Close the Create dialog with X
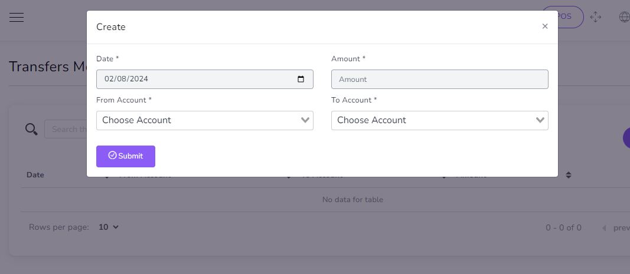The width and height of the screenshot is (630, 274). pyautogui.click(x=545, y=27)
